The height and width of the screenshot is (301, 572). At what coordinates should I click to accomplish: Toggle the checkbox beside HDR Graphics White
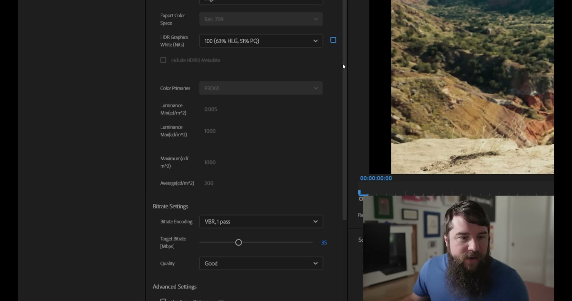click(x=333, y=40)
